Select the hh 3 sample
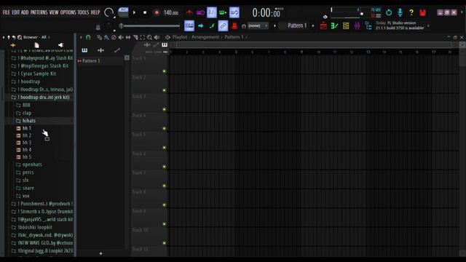 tap(27, 143)
